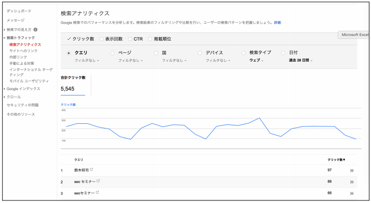
Task: Click the Microsoft Excel button
Action: 354,34
